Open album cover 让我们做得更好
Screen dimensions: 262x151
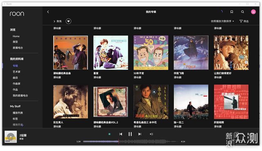coord(231,53)
